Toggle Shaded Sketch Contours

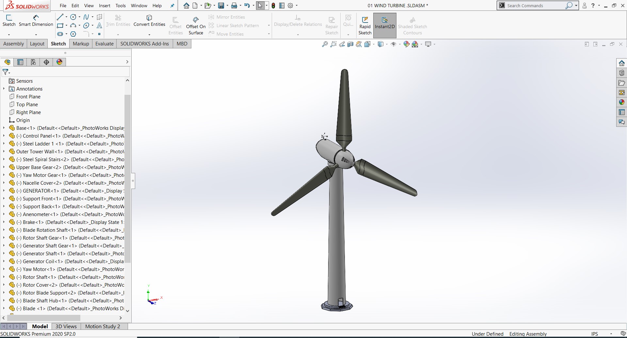412,25
